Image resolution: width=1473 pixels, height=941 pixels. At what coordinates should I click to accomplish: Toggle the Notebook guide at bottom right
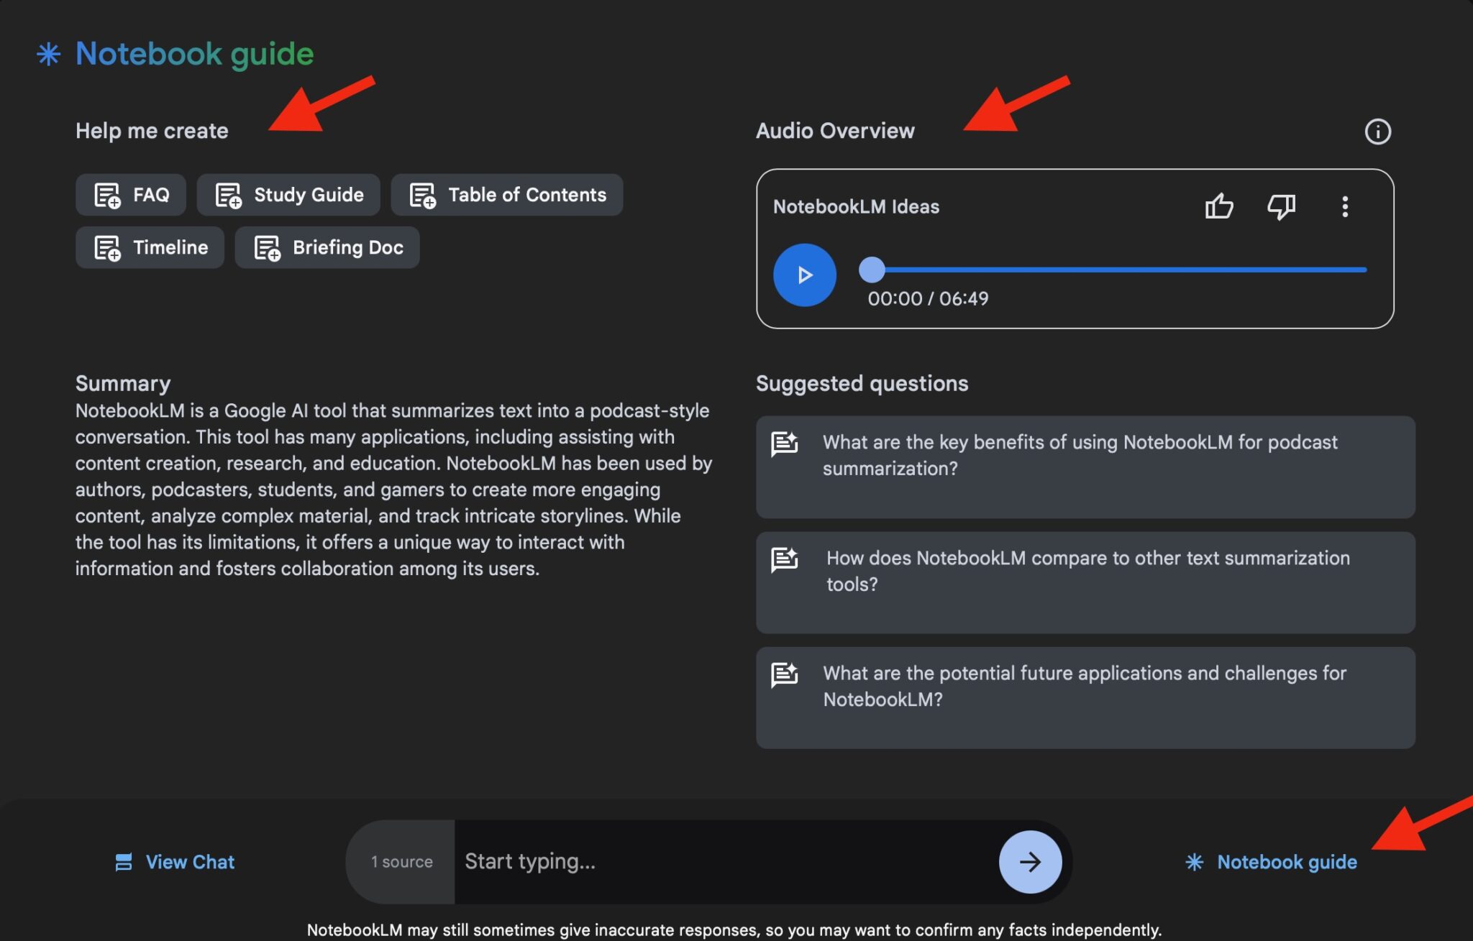[x=1271, y=862]
